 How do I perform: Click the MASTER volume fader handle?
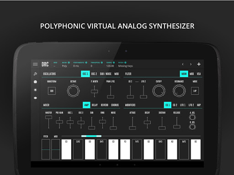(x=48, y=117)
